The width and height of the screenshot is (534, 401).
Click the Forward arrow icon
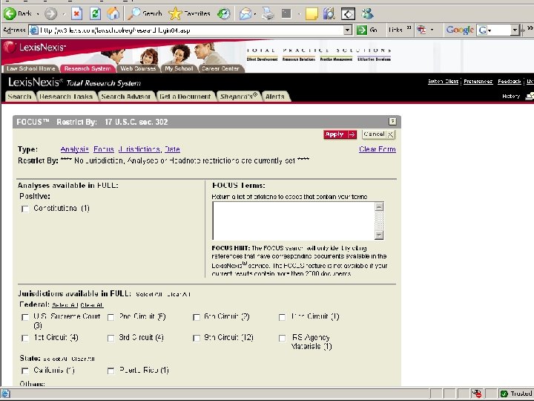(50, 13)
